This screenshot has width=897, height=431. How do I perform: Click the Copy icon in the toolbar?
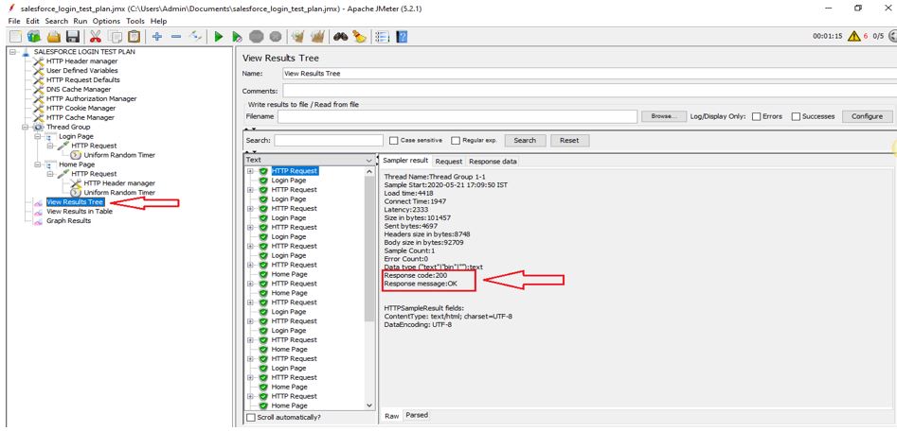coord(115,37)
